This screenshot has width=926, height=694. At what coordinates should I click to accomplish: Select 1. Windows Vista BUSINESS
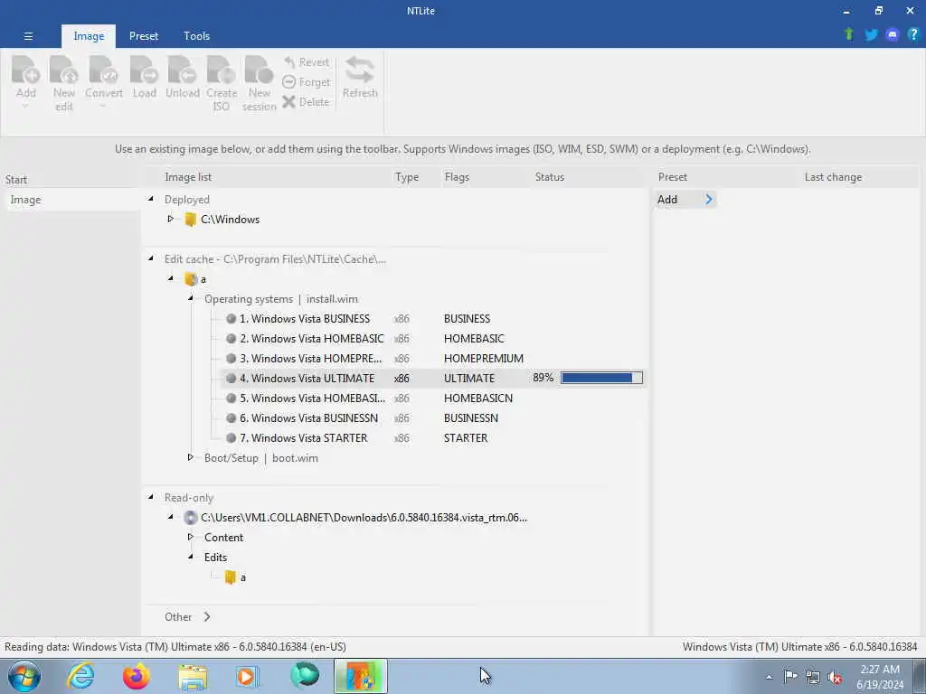305,319
